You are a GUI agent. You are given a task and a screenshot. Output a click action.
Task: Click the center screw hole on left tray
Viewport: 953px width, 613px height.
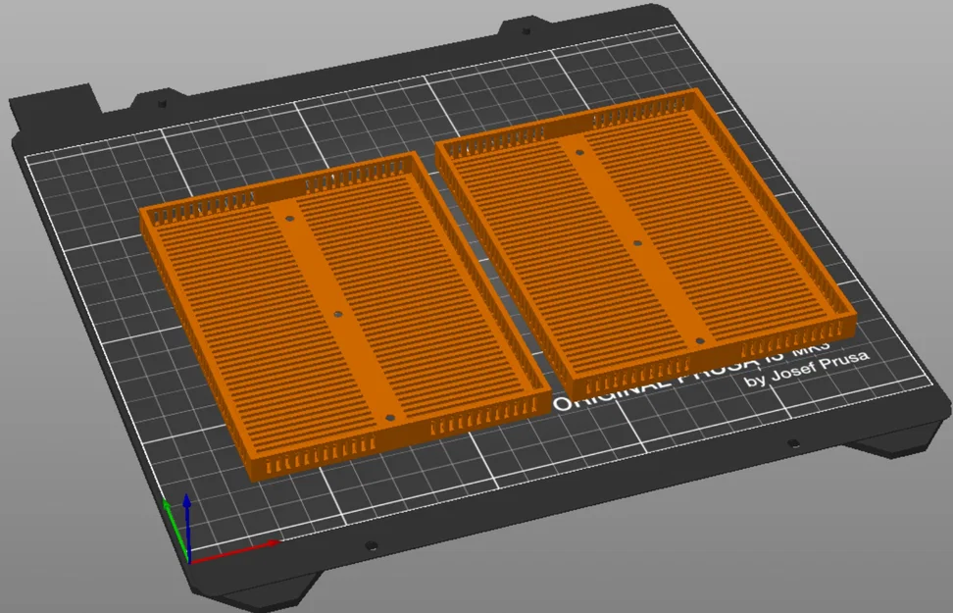tap(338, 316)
